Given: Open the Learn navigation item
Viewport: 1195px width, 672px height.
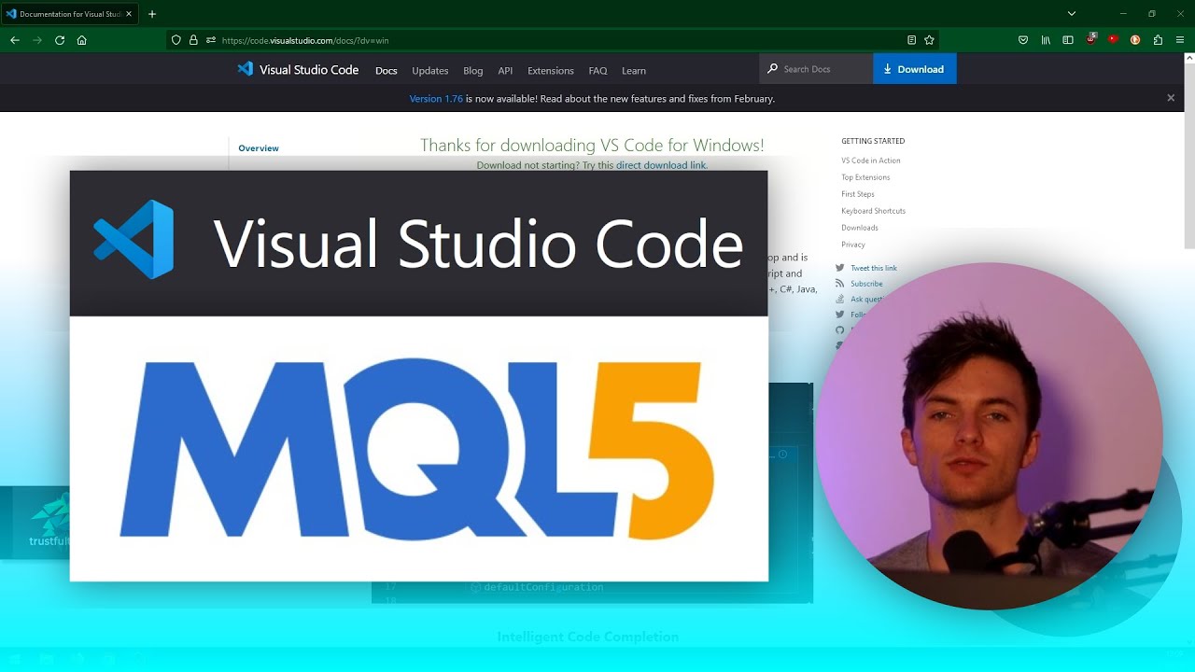Looking at the screenshot, I should [x=634, y=71].
